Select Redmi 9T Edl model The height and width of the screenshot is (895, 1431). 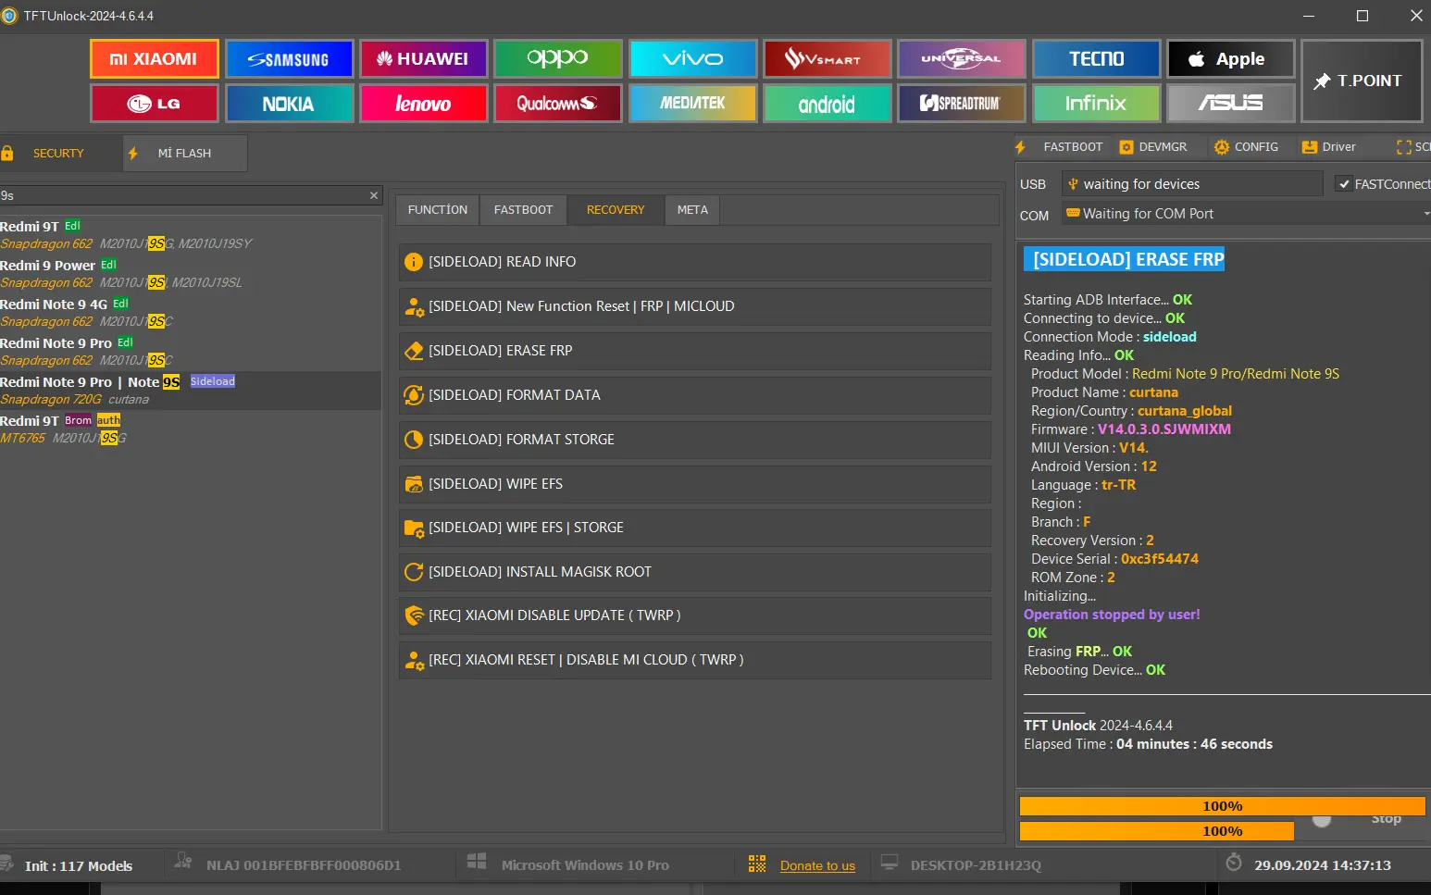click(x=191, y=235)
